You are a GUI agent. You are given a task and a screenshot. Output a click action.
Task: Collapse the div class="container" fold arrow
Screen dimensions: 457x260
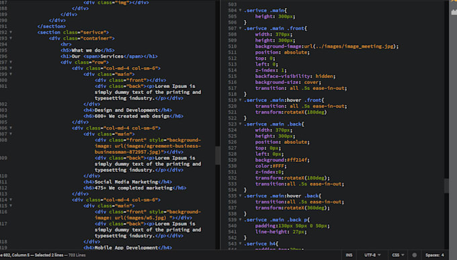(x=11, y=38)
